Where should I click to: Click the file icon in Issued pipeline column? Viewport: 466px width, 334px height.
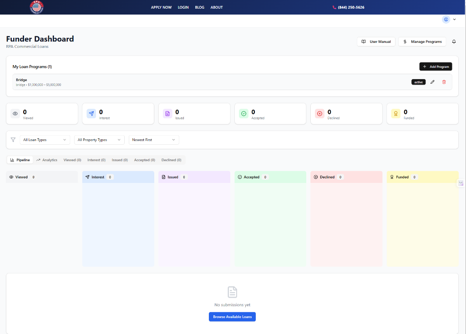click(x=163, y=177)
